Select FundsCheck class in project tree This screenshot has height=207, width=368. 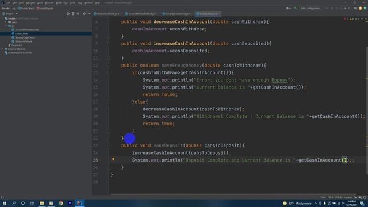pos(20,33)
